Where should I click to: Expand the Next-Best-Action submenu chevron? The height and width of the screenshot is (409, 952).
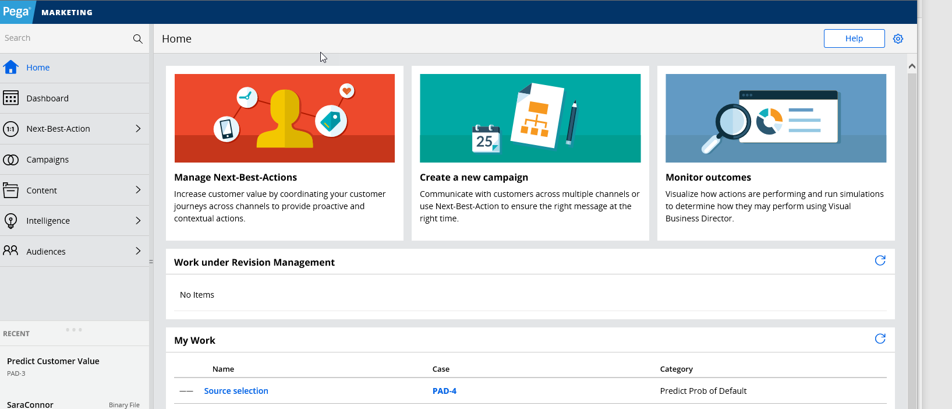click(x=138, y=129)
